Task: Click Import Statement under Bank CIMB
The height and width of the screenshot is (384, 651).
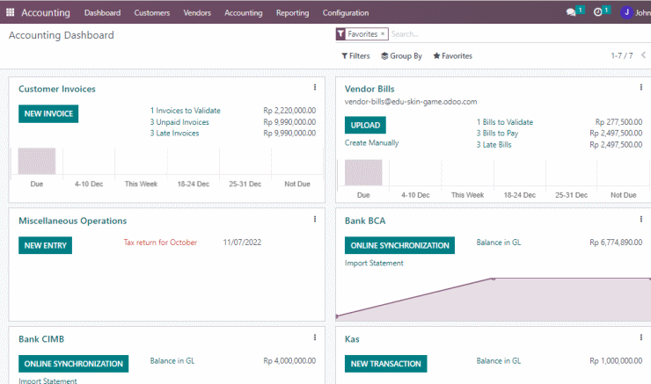Action: pos(48,380)
